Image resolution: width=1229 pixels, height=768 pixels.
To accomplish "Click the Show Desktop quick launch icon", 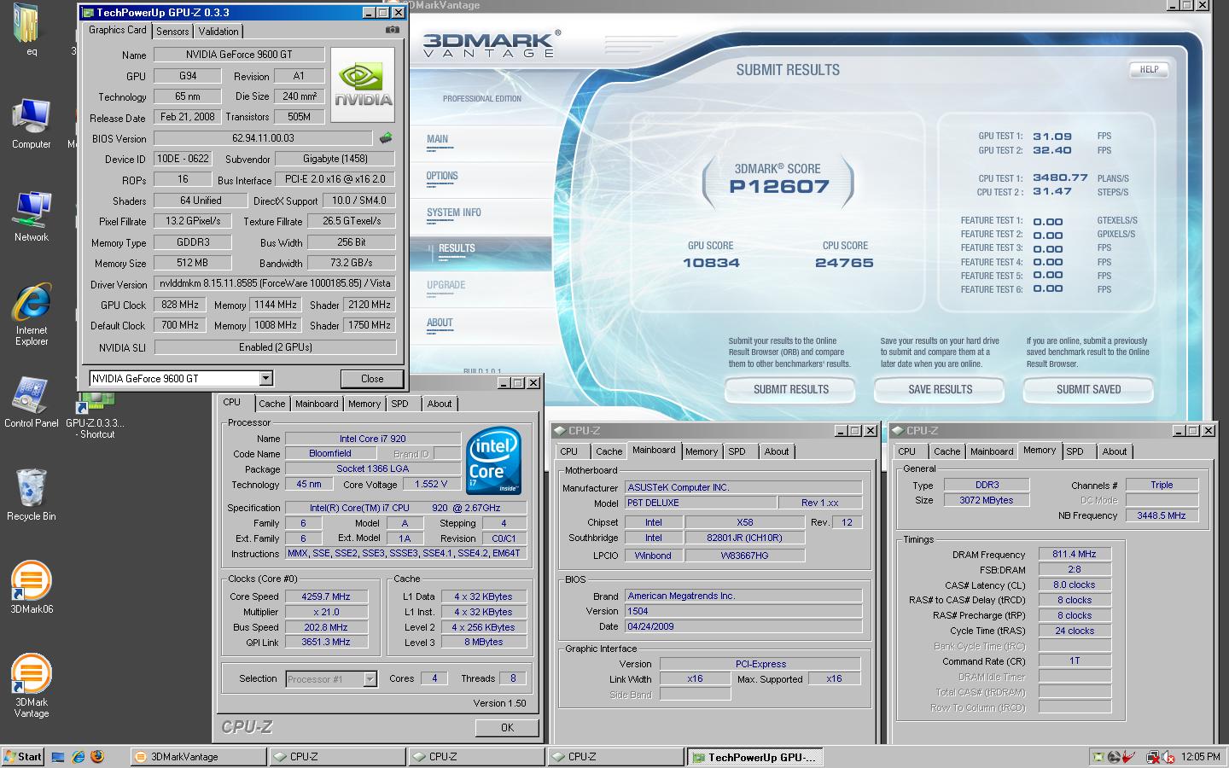I will 58,757.
